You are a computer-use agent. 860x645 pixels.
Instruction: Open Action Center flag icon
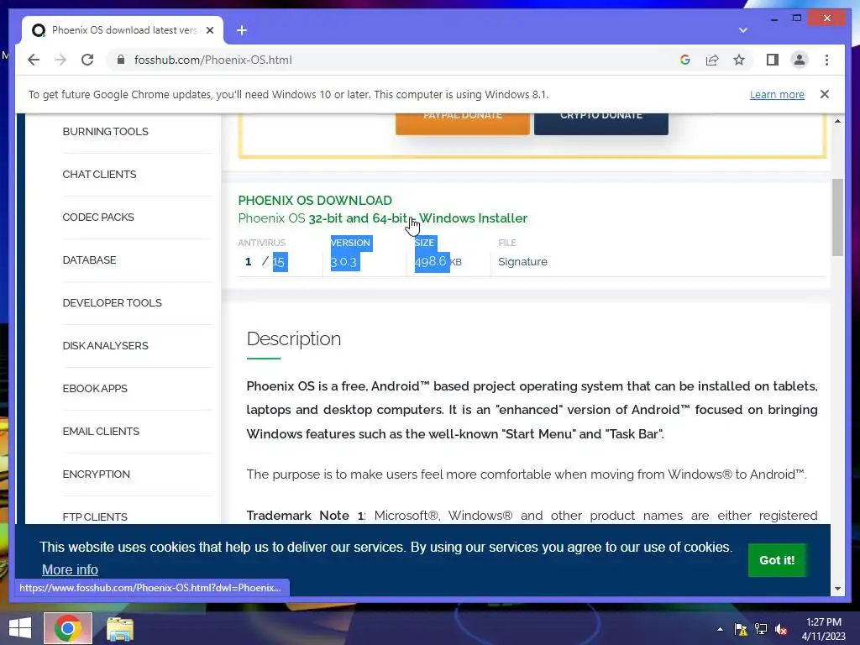tap(741, 629)
